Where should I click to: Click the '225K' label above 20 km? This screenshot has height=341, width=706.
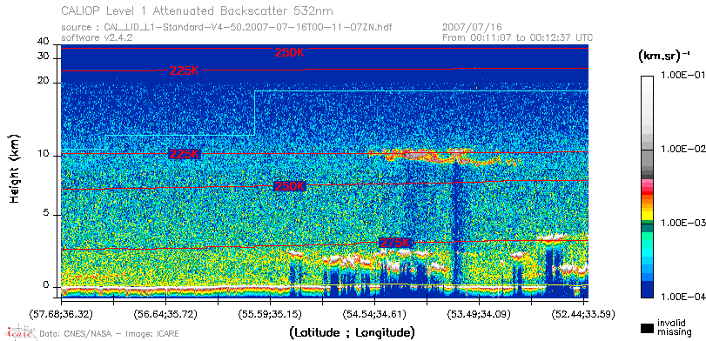coord(185,70)
